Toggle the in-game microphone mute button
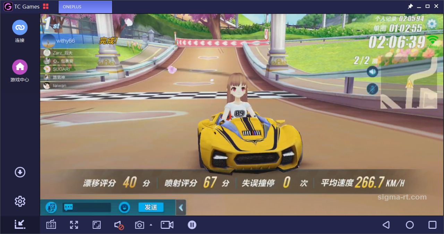This screenshot has height=234, width=444. [373, 89]
